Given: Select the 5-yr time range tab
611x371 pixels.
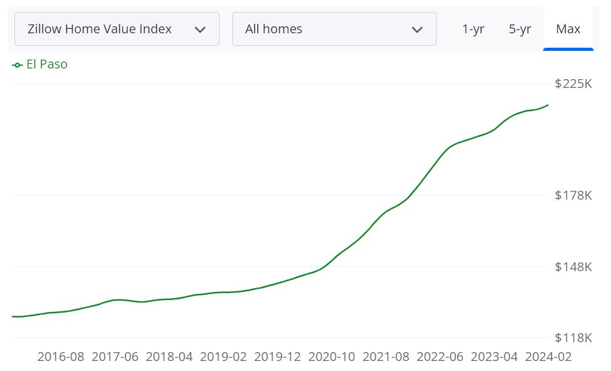Looking at the screenshot, I should (x=520, y=29).
